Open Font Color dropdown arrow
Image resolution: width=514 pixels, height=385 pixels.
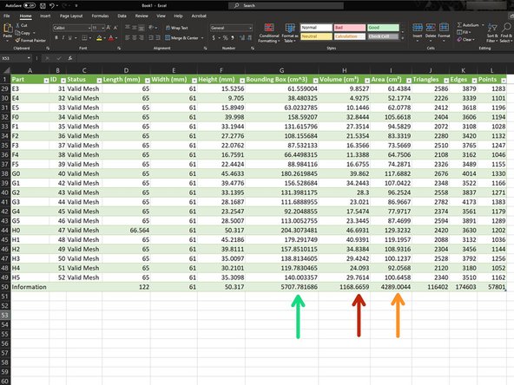(x=116, y=38)
